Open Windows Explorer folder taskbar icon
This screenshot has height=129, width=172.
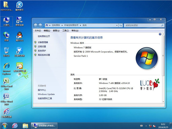pyautogui.click(x=25, y=126)
